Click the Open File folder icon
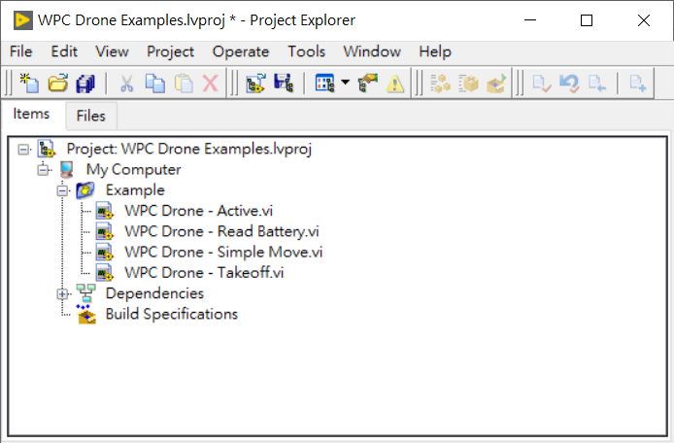Image resolution: width=674 pixels, height=443 pixels. click(57, 84)
